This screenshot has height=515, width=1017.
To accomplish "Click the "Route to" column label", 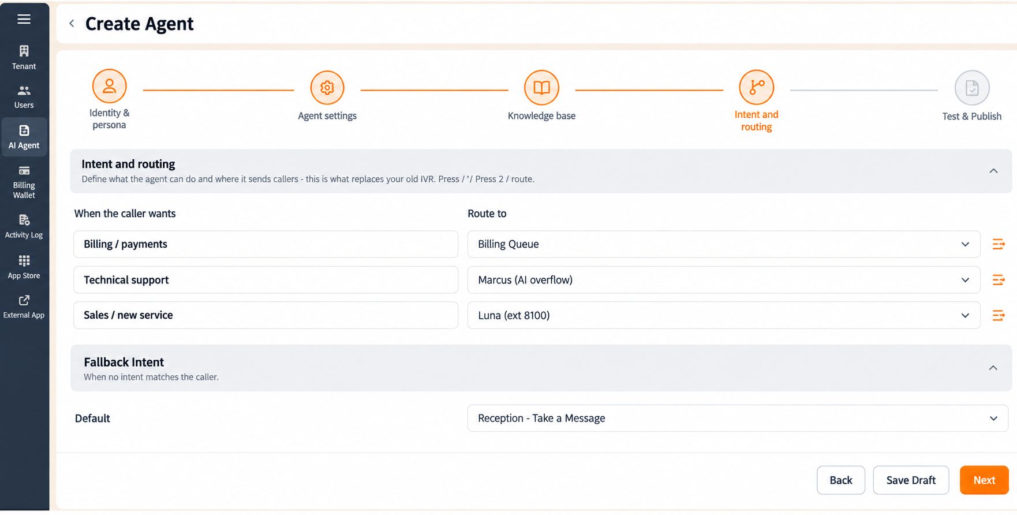I will click(487, 214).
